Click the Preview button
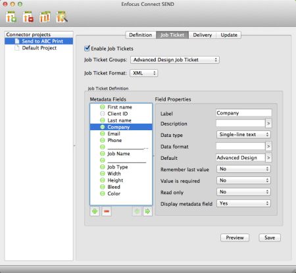 pos(235,237)
